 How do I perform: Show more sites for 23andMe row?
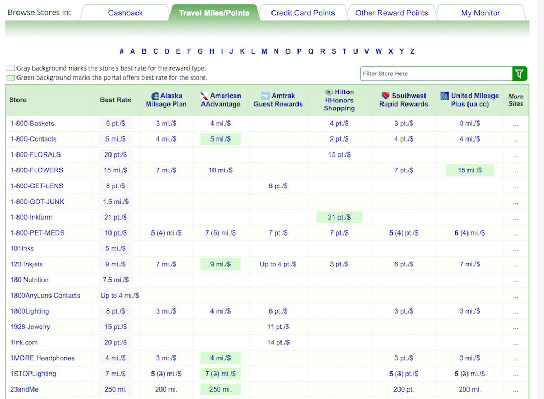pyautogui.click(x=516, y=389)
